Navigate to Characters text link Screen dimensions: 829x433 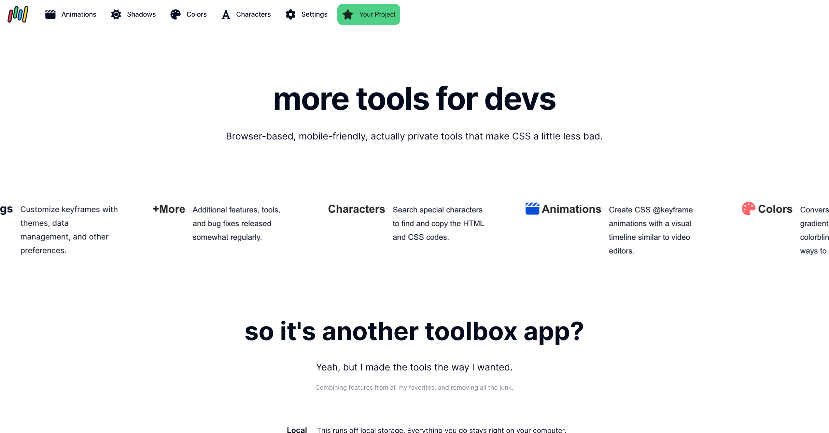(253, 14)
